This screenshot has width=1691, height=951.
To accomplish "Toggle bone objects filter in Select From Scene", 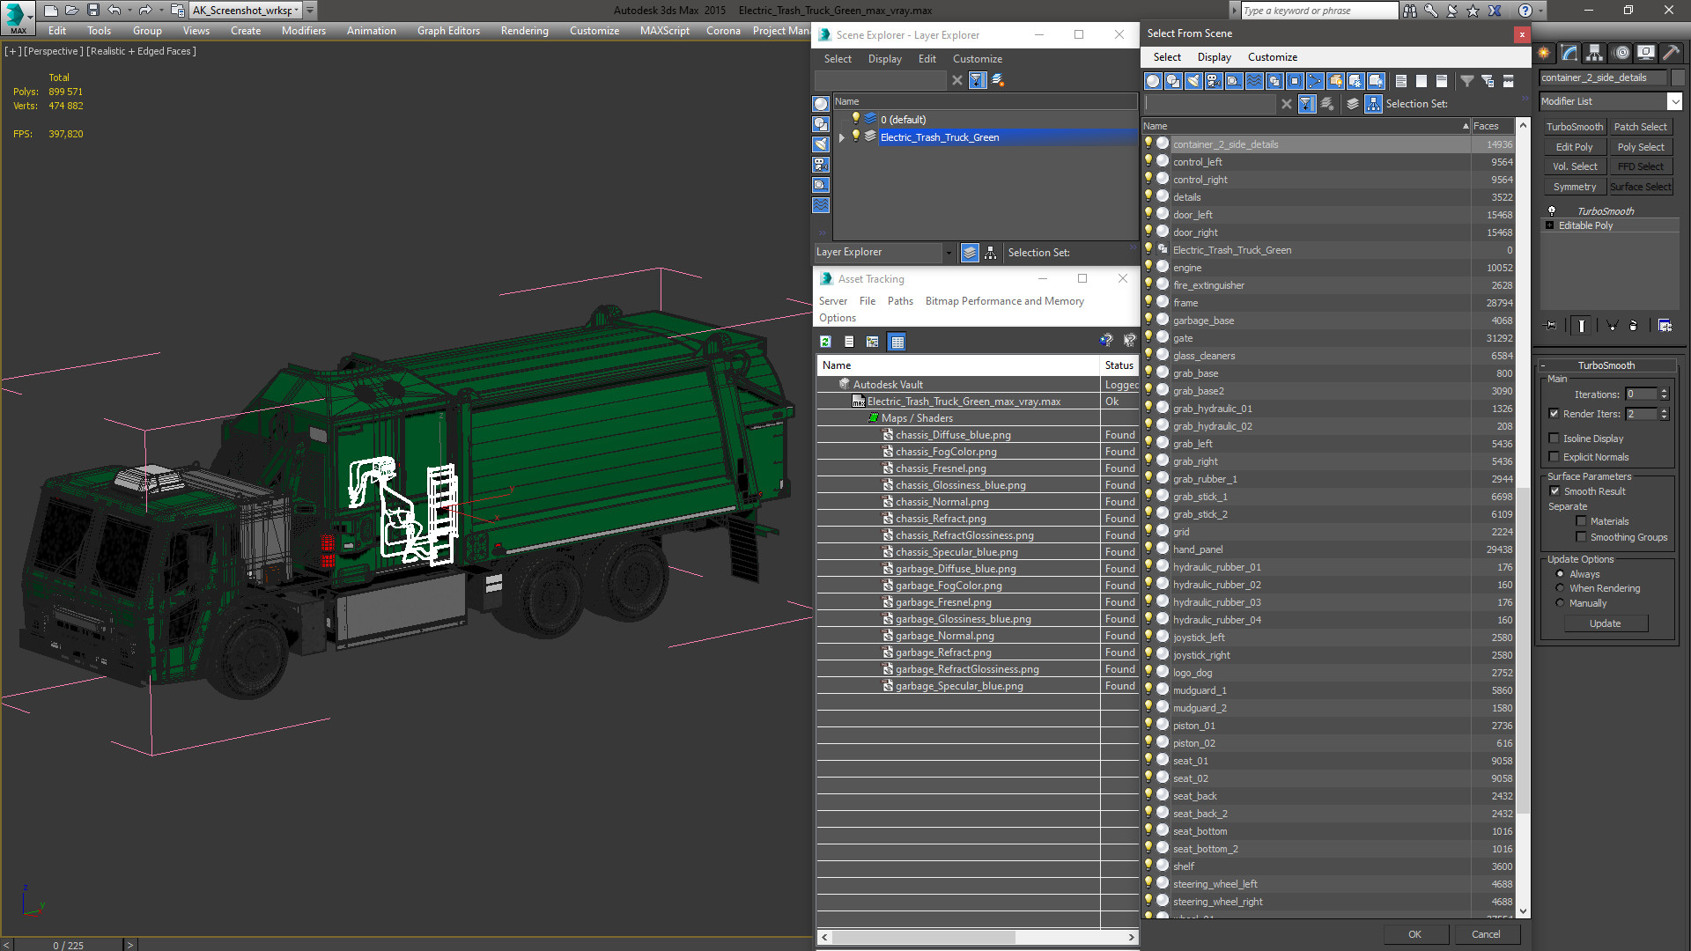I will pyautogui.click(x=1315, y=81).
